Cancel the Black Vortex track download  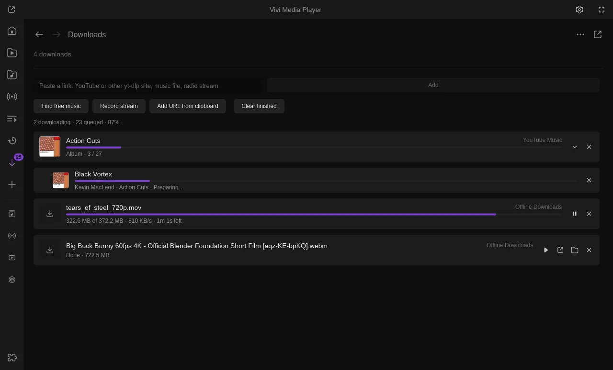click(x=589, y=180)
